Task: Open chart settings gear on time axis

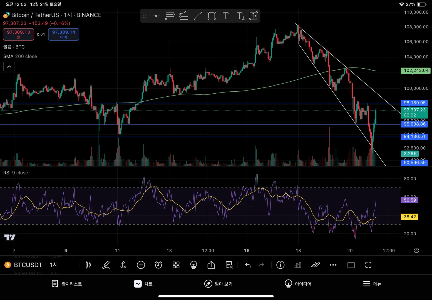Action: [x=416, y=250]
